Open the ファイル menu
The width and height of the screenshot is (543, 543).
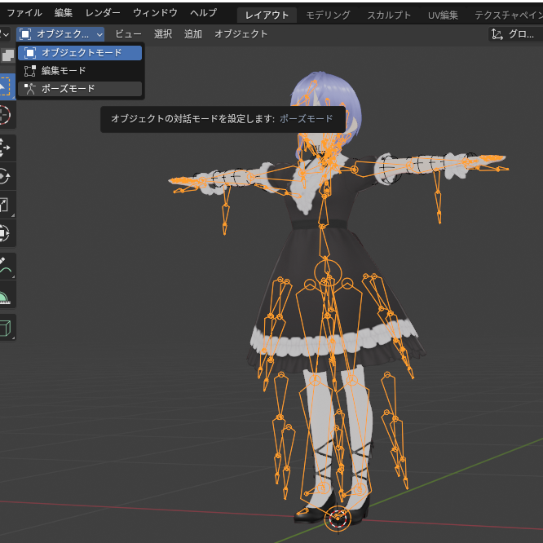pos(24,13)
